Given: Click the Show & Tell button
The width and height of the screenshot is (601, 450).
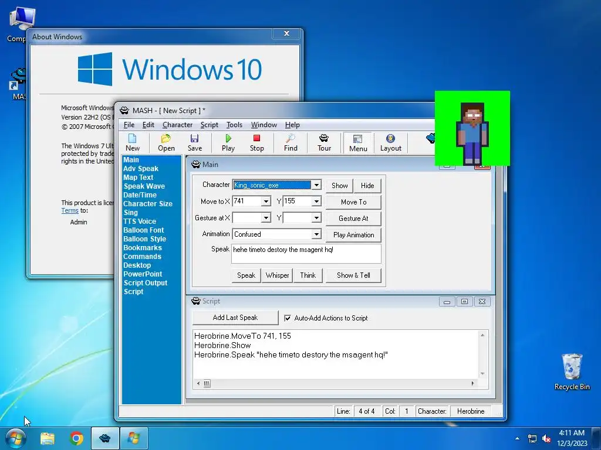Looking at the screenshot, I should pos(353,275).
